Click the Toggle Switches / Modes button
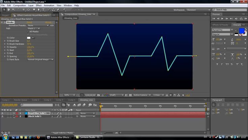 [63, 133]
